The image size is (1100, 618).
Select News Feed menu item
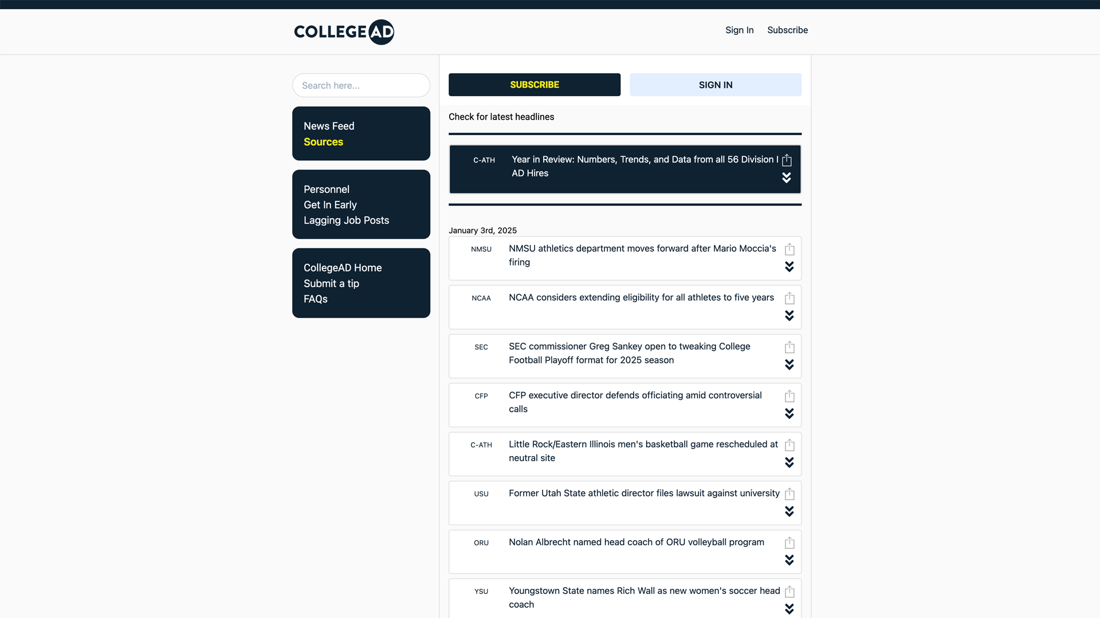point(329,126)
